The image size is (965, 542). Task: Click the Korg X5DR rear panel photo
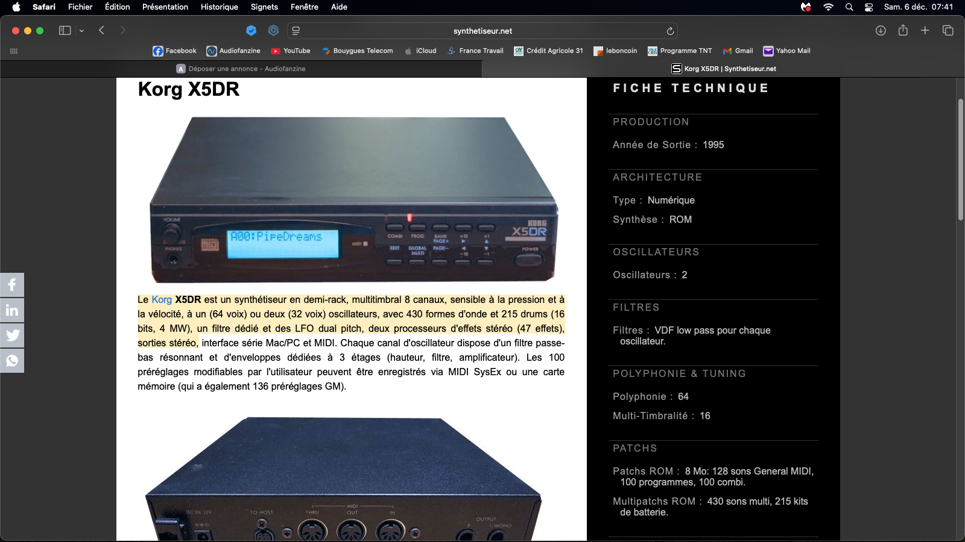click(344, 479)
